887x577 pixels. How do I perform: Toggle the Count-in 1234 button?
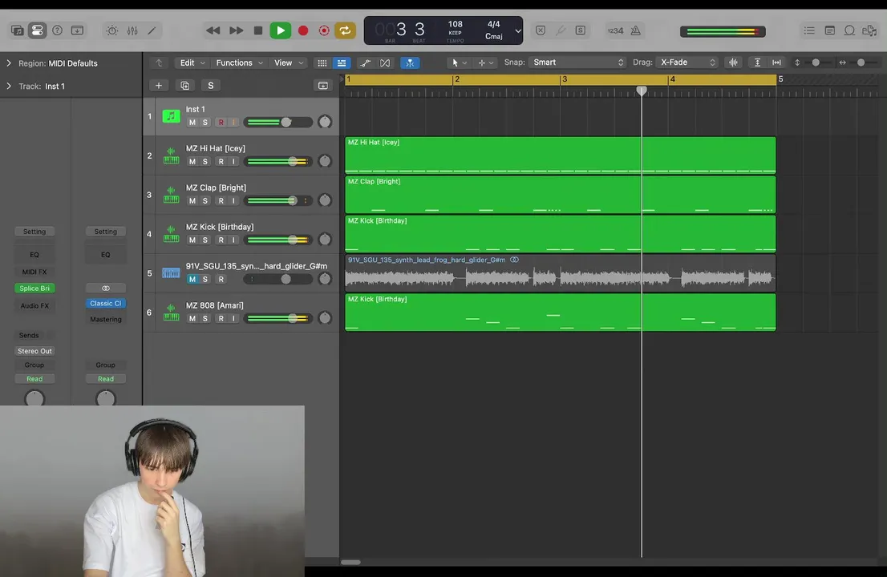click(x=615, y=30)
